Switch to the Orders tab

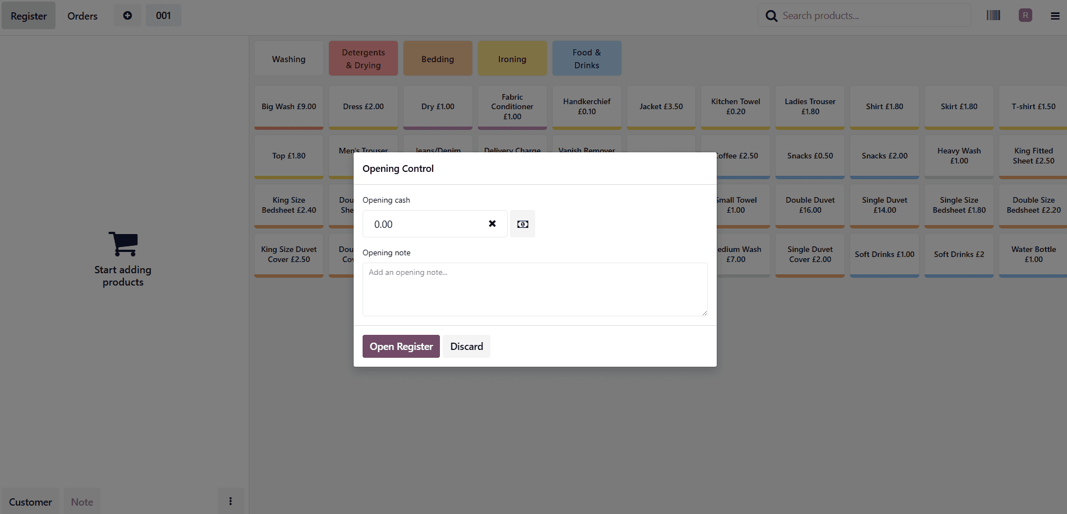tap(82, 16)
